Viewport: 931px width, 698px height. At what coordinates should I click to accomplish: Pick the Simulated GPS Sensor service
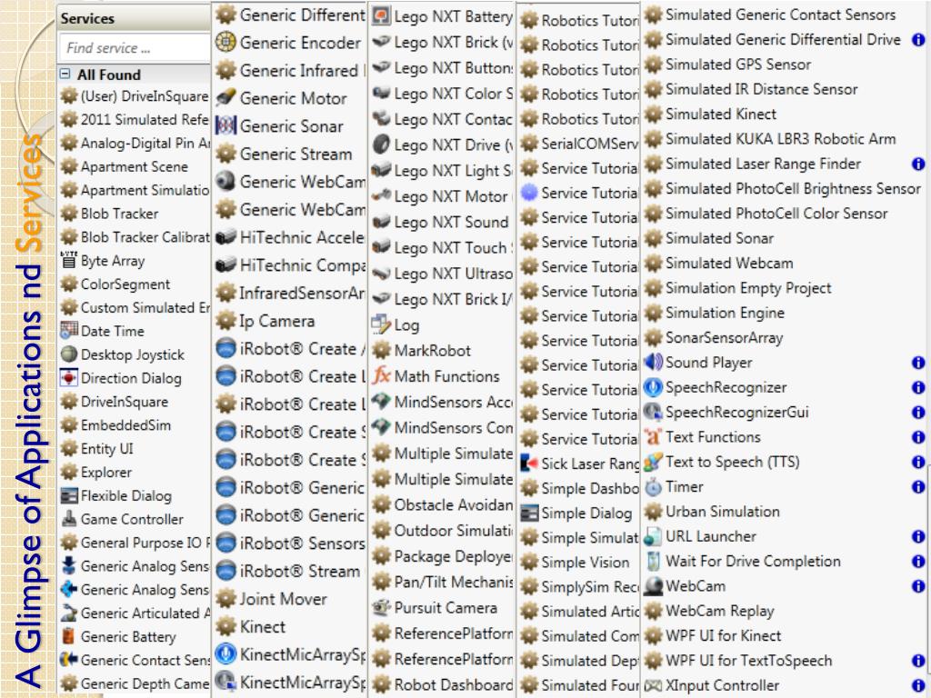[x=738, y=65]
